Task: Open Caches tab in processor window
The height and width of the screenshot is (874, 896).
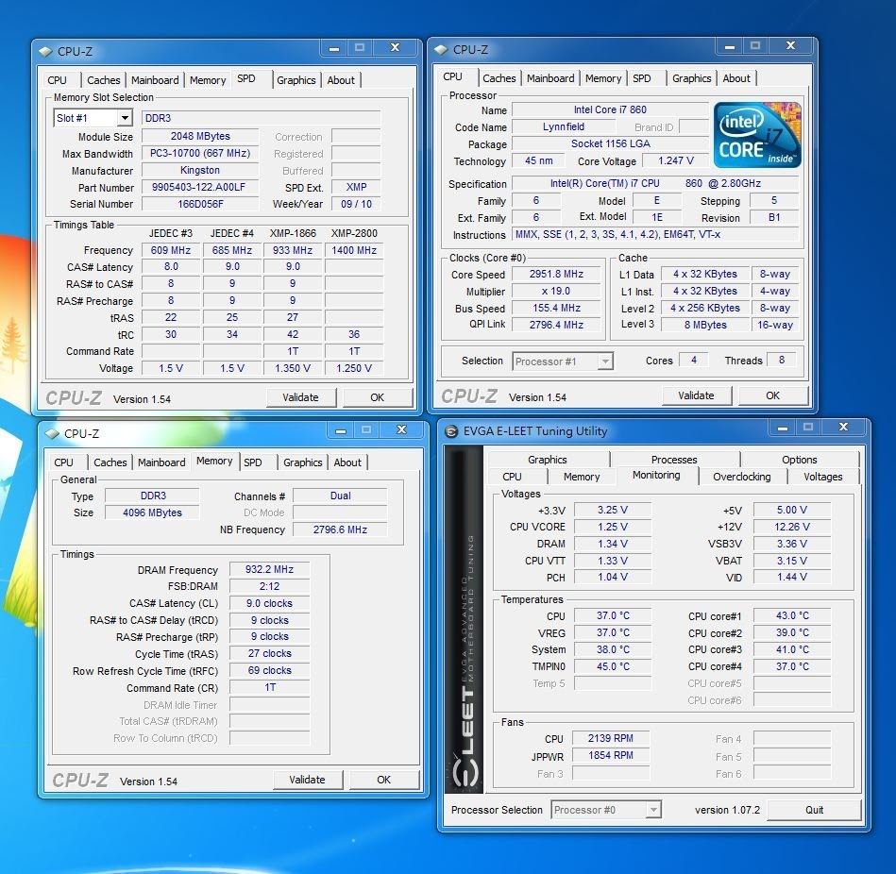Action: tap(499, 78)
